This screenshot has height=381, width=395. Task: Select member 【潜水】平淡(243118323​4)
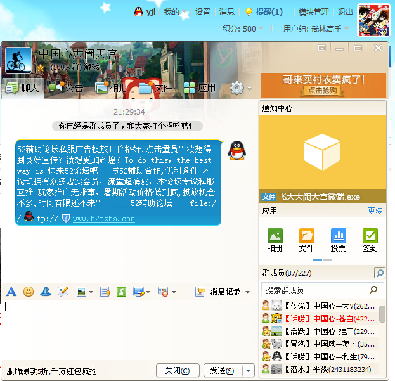tap(319, 369)
